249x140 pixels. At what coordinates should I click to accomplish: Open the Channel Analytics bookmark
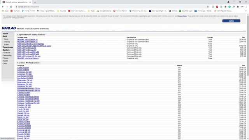(x=77, y=11)
